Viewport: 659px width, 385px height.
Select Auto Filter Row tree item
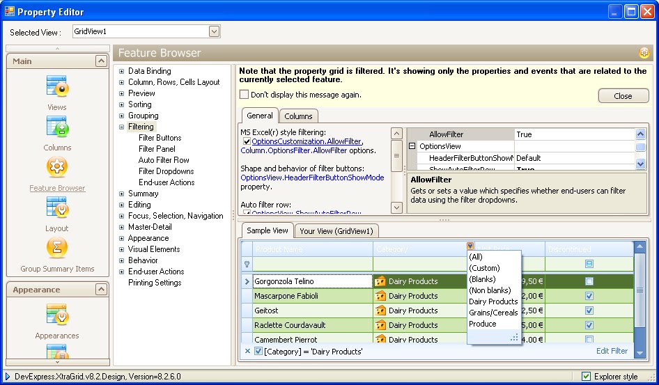pos(164,160)
